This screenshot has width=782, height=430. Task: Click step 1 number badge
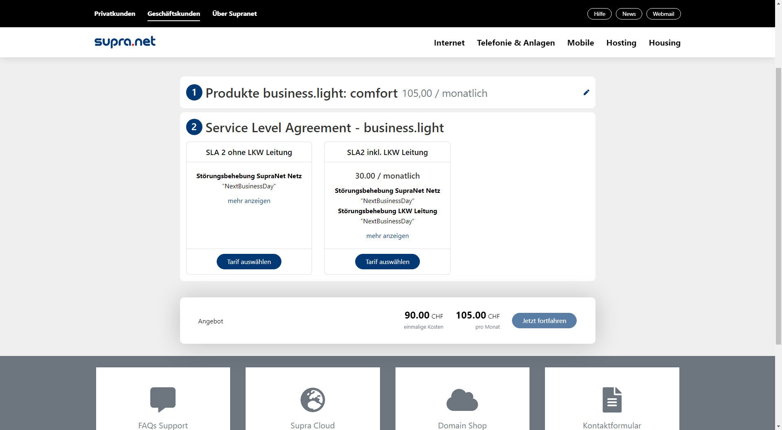coord(194,93)
